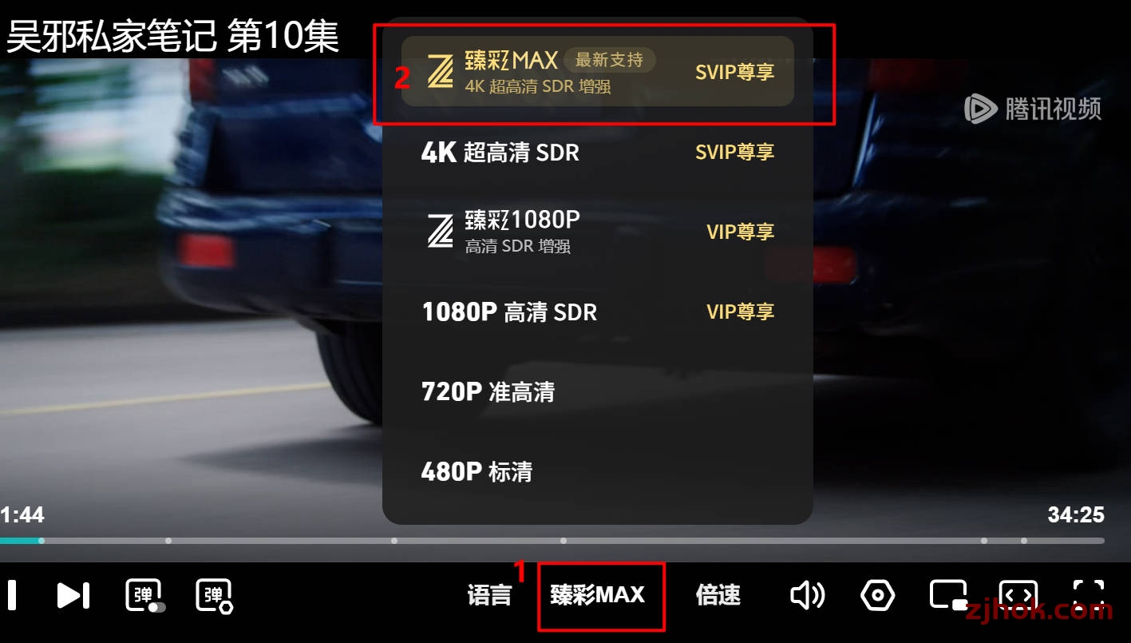Select 4K 超高清 SDR quality

[598, 152]
